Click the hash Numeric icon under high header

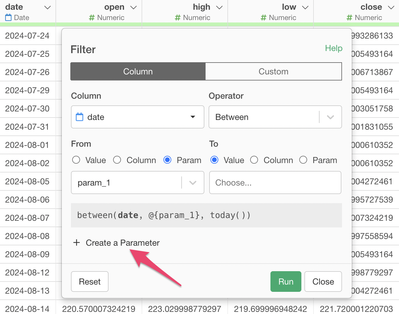(x=178, y=18)
